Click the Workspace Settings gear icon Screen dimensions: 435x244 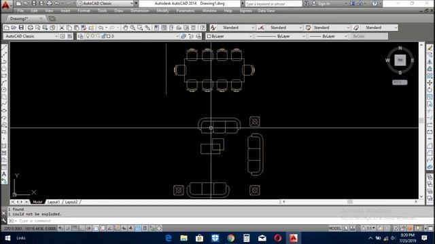tap(63, 36)
